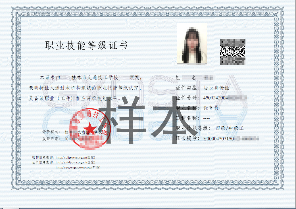
Task: Select the 姓名 field label
Action: pos(187,78)
